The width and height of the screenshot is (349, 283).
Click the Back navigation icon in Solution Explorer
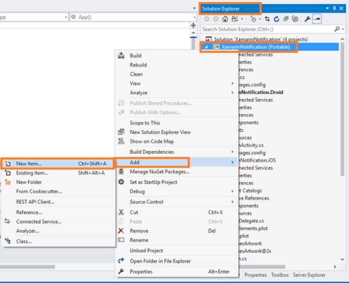(x=207, y=19)
